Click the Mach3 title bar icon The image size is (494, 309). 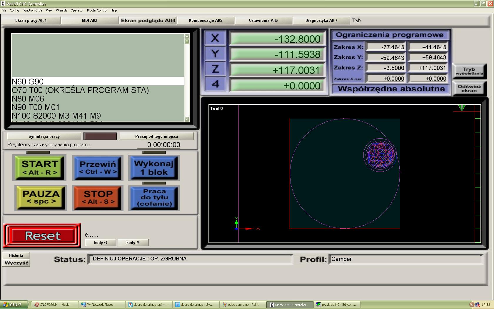point(3,4)
